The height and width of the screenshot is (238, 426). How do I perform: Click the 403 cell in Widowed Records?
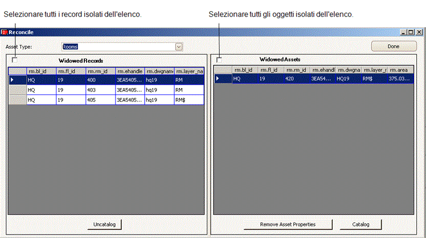[101, 90]
